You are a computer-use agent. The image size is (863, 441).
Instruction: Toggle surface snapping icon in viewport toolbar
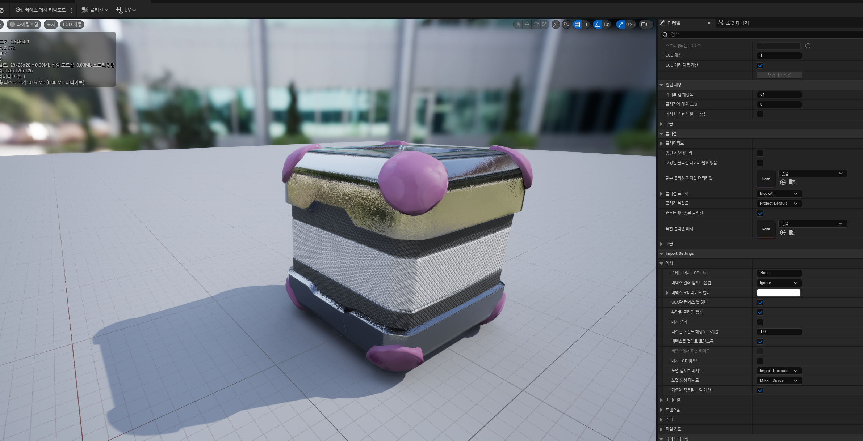(566, 25)
